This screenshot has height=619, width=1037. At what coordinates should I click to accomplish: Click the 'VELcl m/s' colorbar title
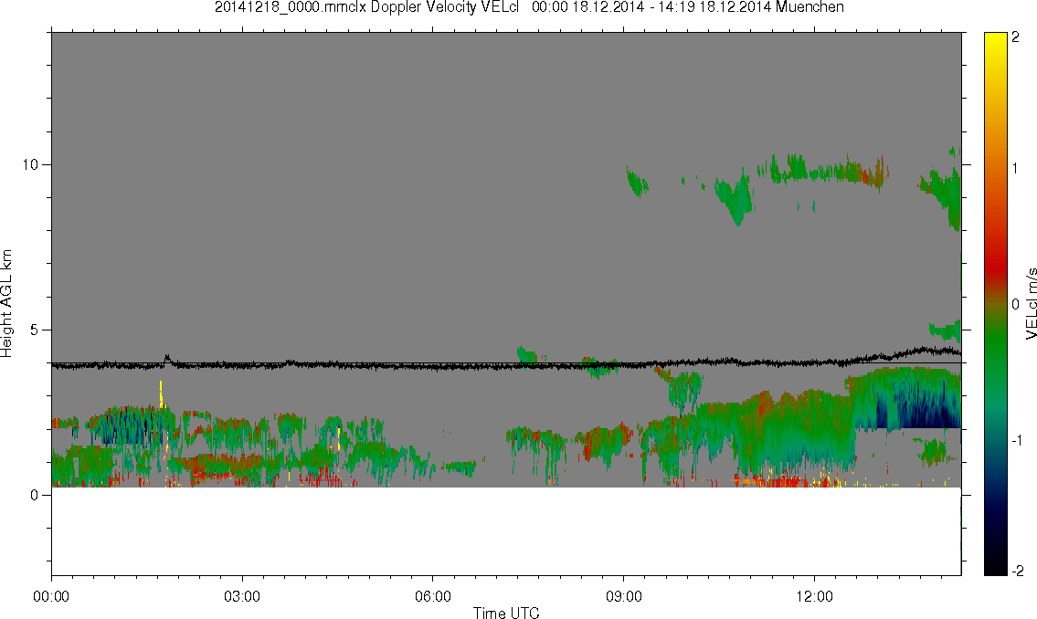pos(1031,303)
